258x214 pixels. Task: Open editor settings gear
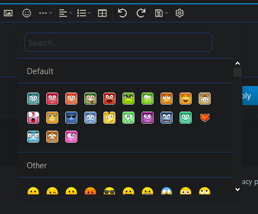(180, 13)
